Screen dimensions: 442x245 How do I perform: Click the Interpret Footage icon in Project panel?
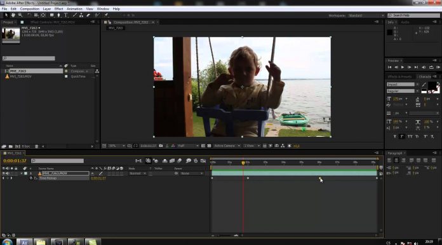tap(4, 146)
